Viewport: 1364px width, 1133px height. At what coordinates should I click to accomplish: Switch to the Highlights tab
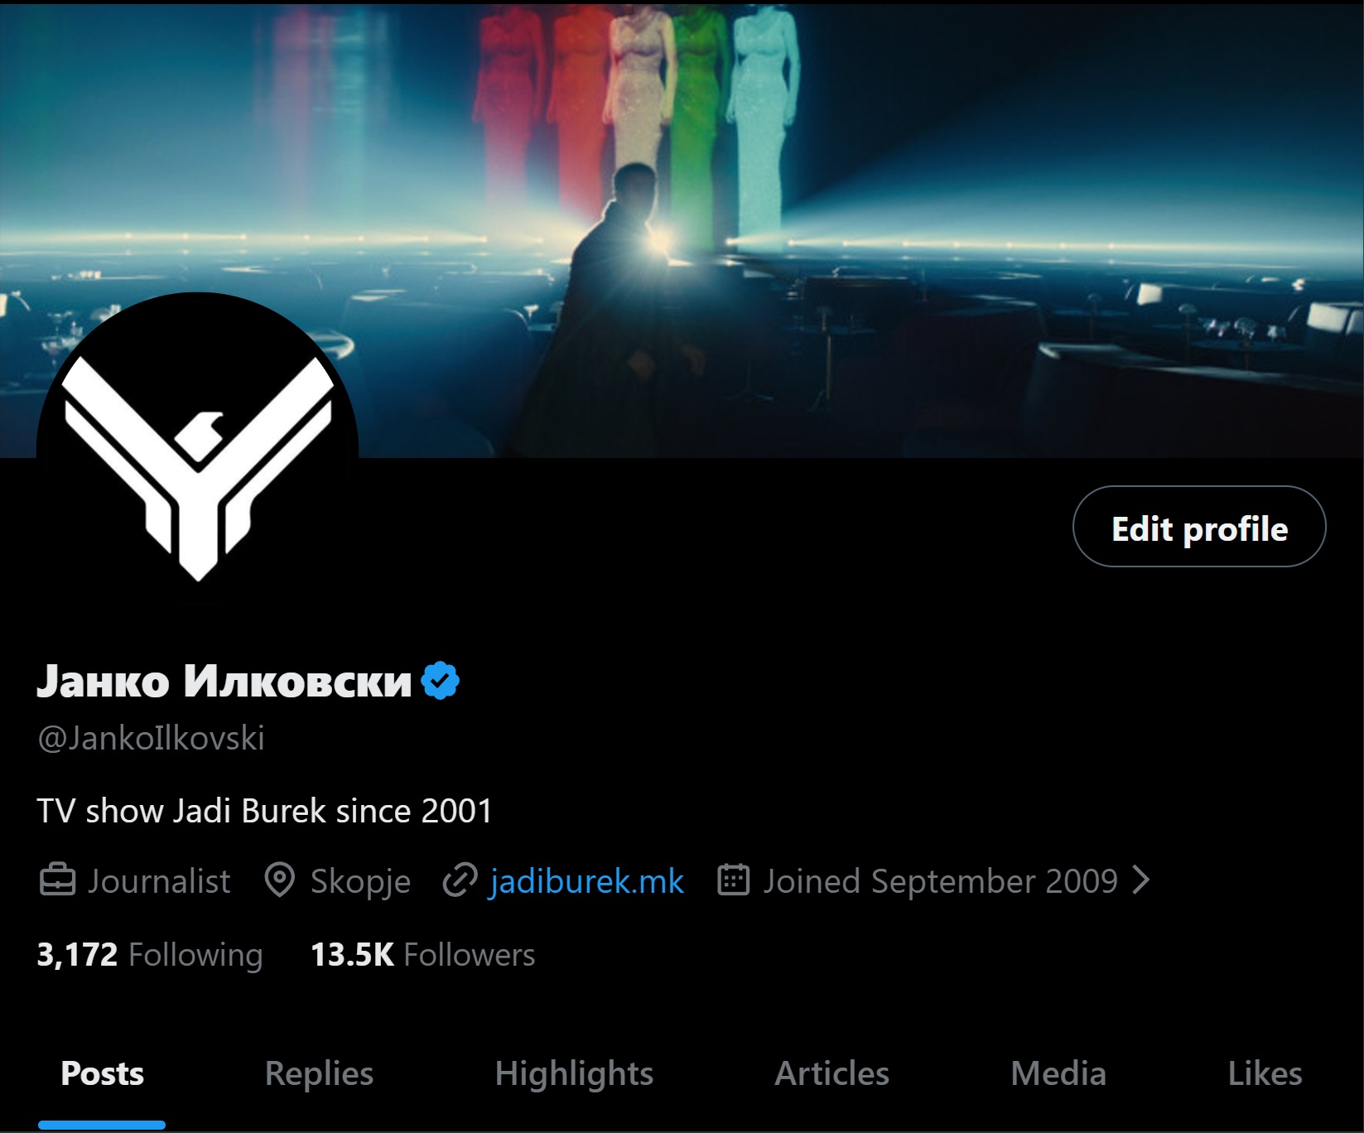[x=574, y=1073]
